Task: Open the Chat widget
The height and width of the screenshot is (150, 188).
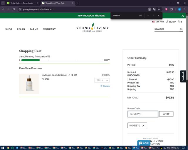Action: pos(144,143)
